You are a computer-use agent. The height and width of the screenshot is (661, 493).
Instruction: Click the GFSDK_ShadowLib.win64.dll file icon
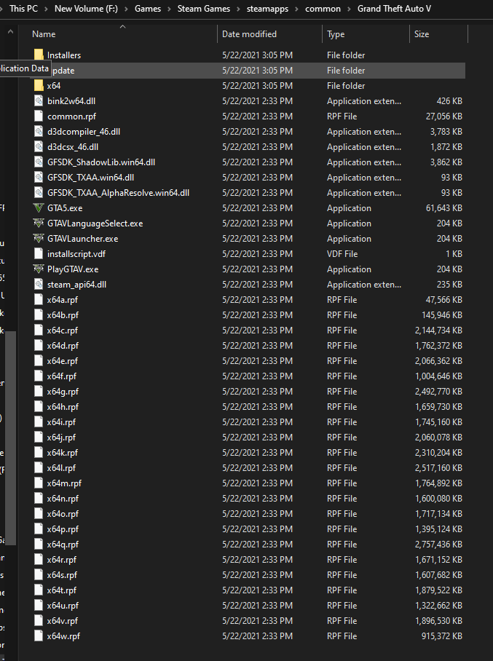39,162
